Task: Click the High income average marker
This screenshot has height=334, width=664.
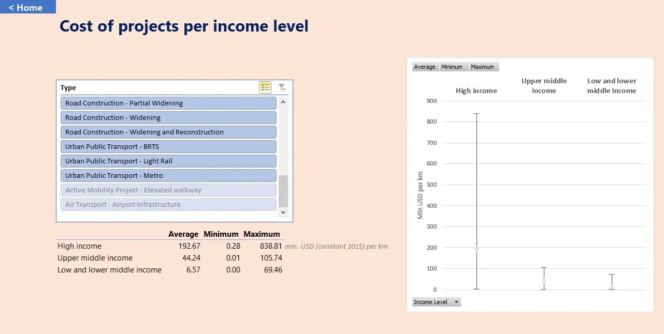Action: (477, 249)
